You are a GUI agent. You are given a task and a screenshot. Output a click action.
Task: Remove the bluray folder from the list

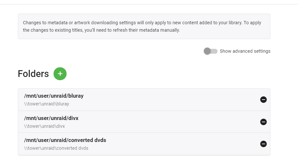coord(263,100)
